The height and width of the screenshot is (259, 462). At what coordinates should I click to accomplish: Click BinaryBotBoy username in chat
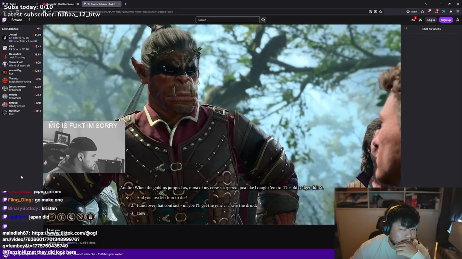[x=24, y=208]
